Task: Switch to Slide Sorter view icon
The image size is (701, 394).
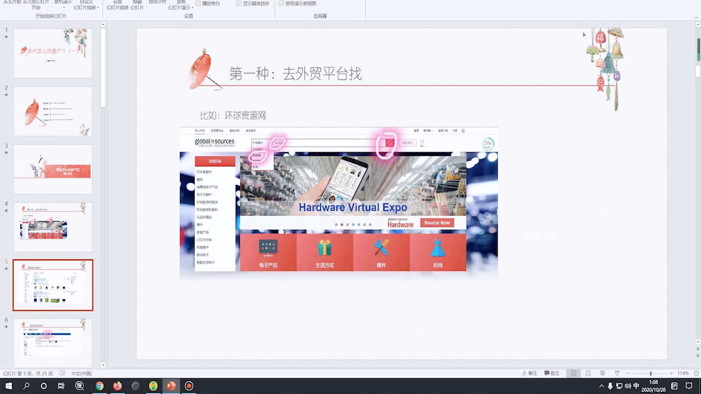Action: [588, 373]
